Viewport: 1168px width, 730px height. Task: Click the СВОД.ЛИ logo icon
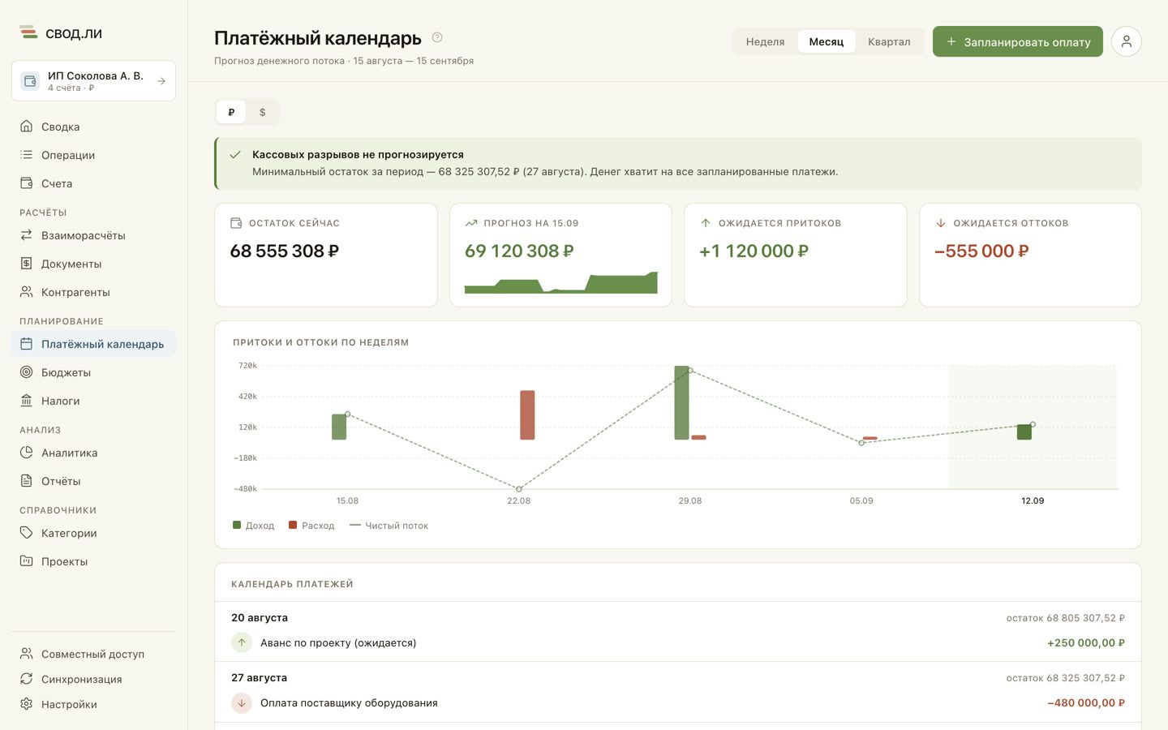(28, 32)
